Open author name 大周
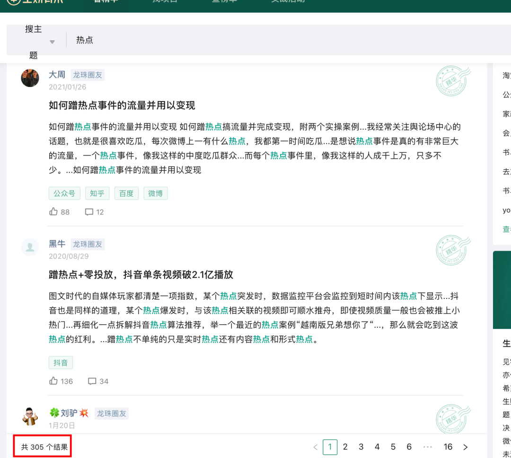The image size is (511, 458). (57, 75)
